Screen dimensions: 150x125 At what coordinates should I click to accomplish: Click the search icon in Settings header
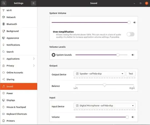(4, 3)
